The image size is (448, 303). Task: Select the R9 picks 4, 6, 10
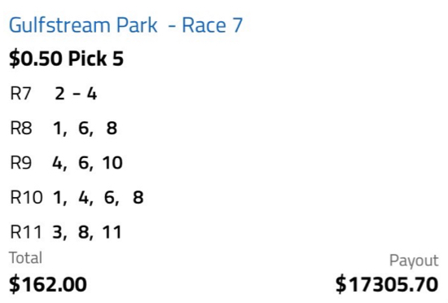click(87, 163)
